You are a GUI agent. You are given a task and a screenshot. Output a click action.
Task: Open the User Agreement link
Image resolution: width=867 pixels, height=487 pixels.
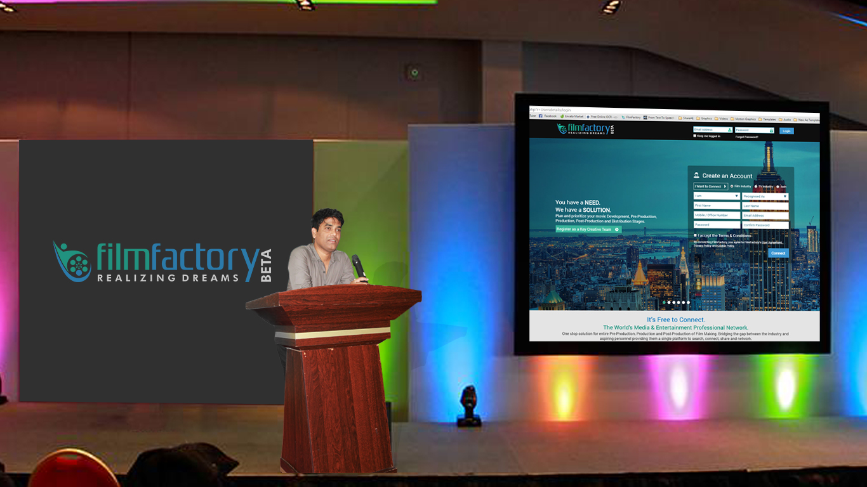click(772, 242)
